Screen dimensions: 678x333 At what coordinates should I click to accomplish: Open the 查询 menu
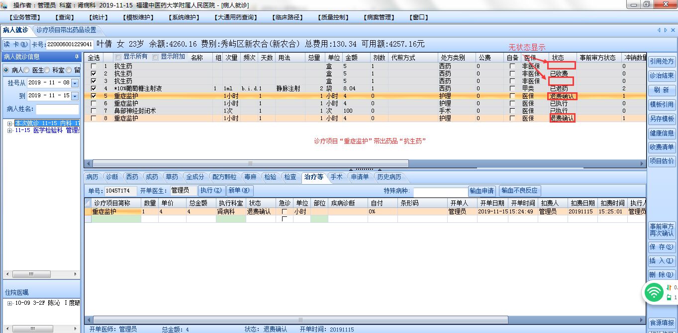tap(66, 17)
